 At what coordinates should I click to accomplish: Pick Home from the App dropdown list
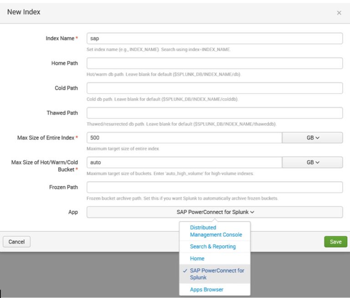point(197,258)
